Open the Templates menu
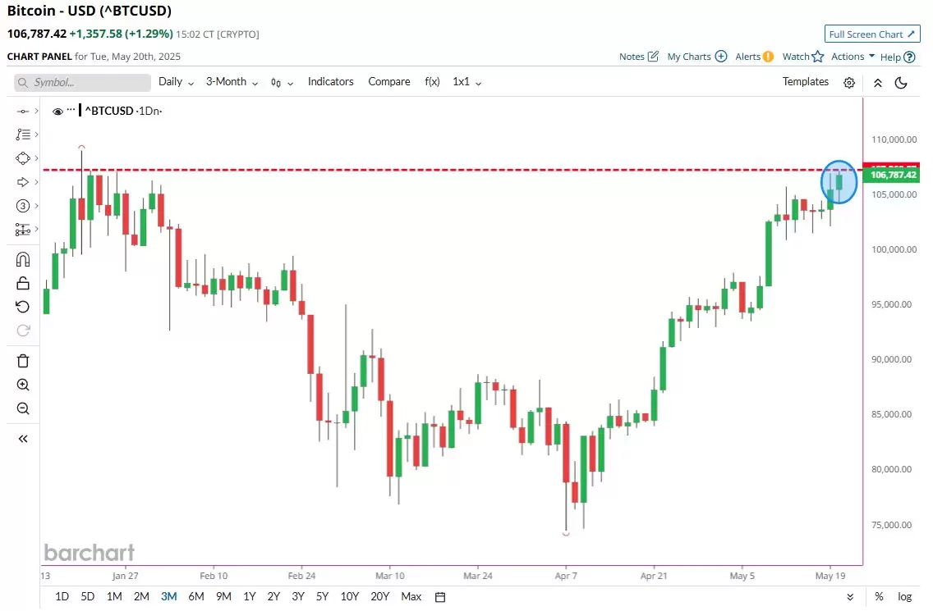 click(805, 82)
